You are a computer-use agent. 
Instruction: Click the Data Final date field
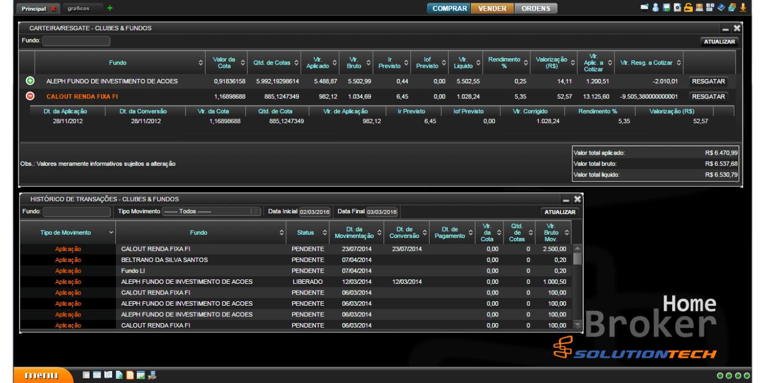tap(382, 212)
